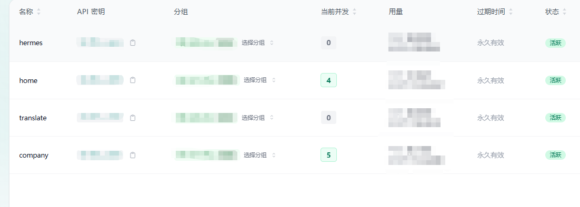
Task: Sort by 过期时间 column arrows
Action: pyautogui.click(x=511, y=12)
